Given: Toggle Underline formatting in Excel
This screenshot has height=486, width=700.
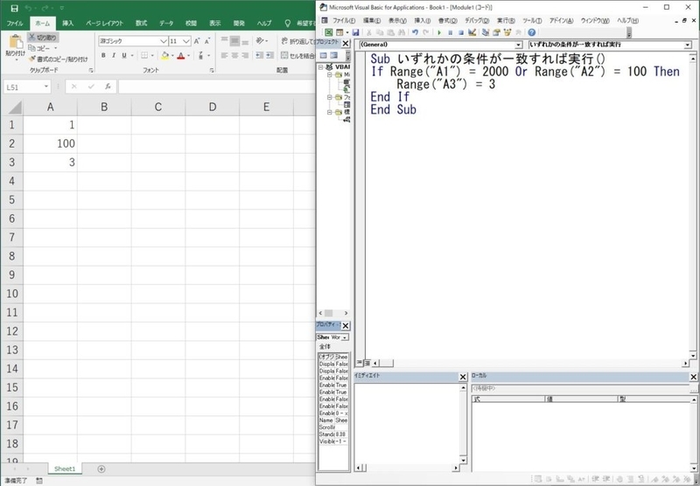Looking at the screenshot, I should click(124, 55).
